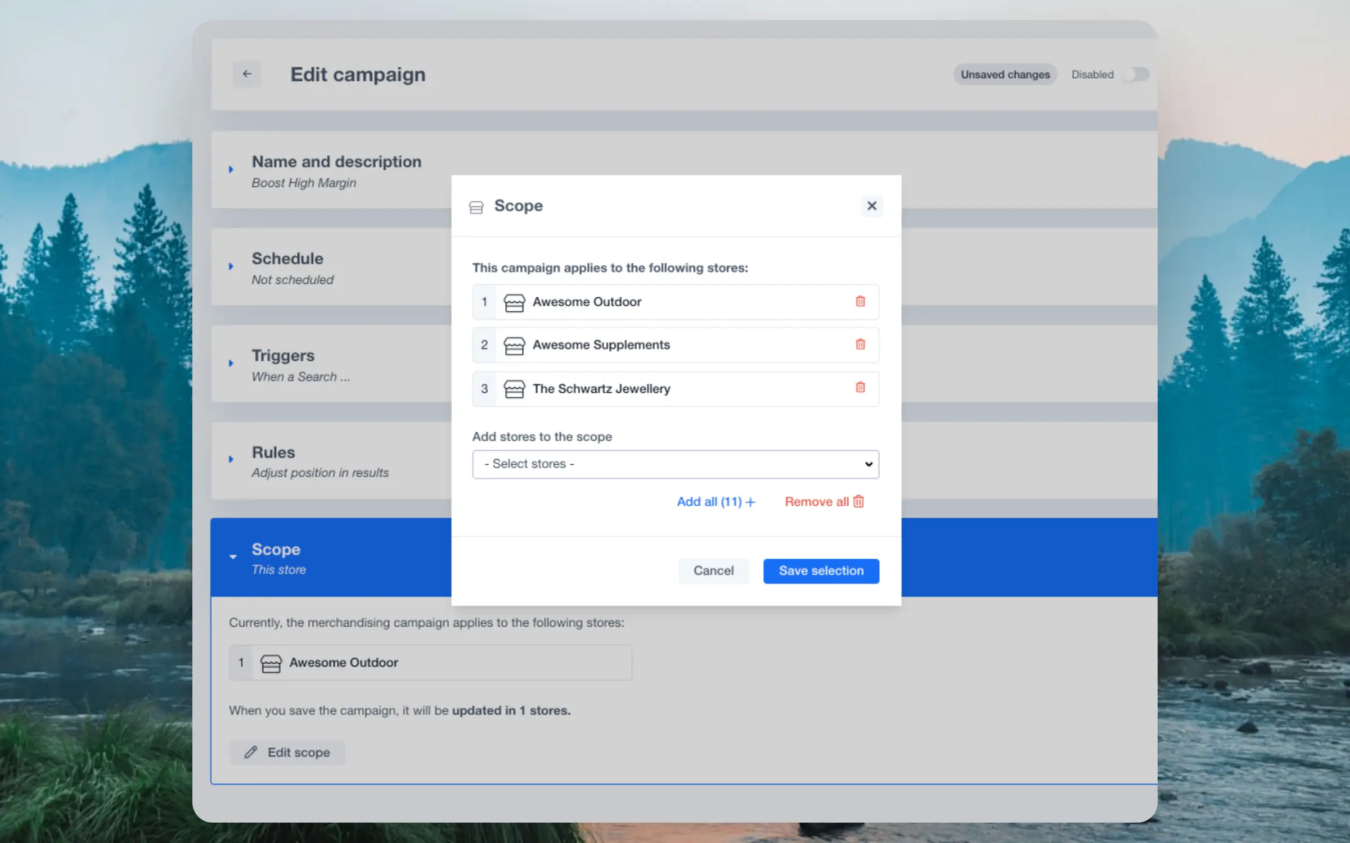Toggle the Disabled campaign switch
The height and width of the screenshot is (843, 1350).
(x=1136, y=74)
